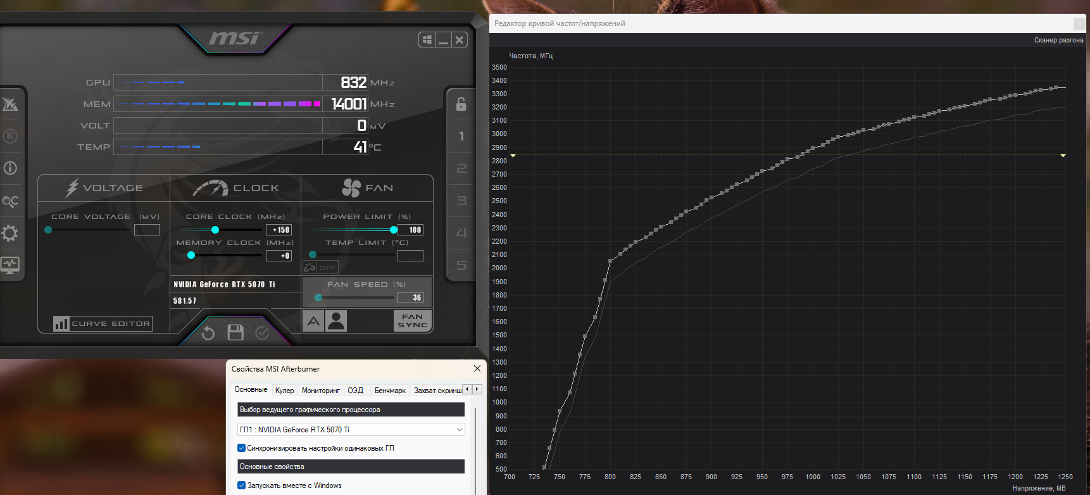The height and width of the screenshot is (495, 1090).
Task: Minimize the MSI Afterburner window
Action: (x=443, y=40)
